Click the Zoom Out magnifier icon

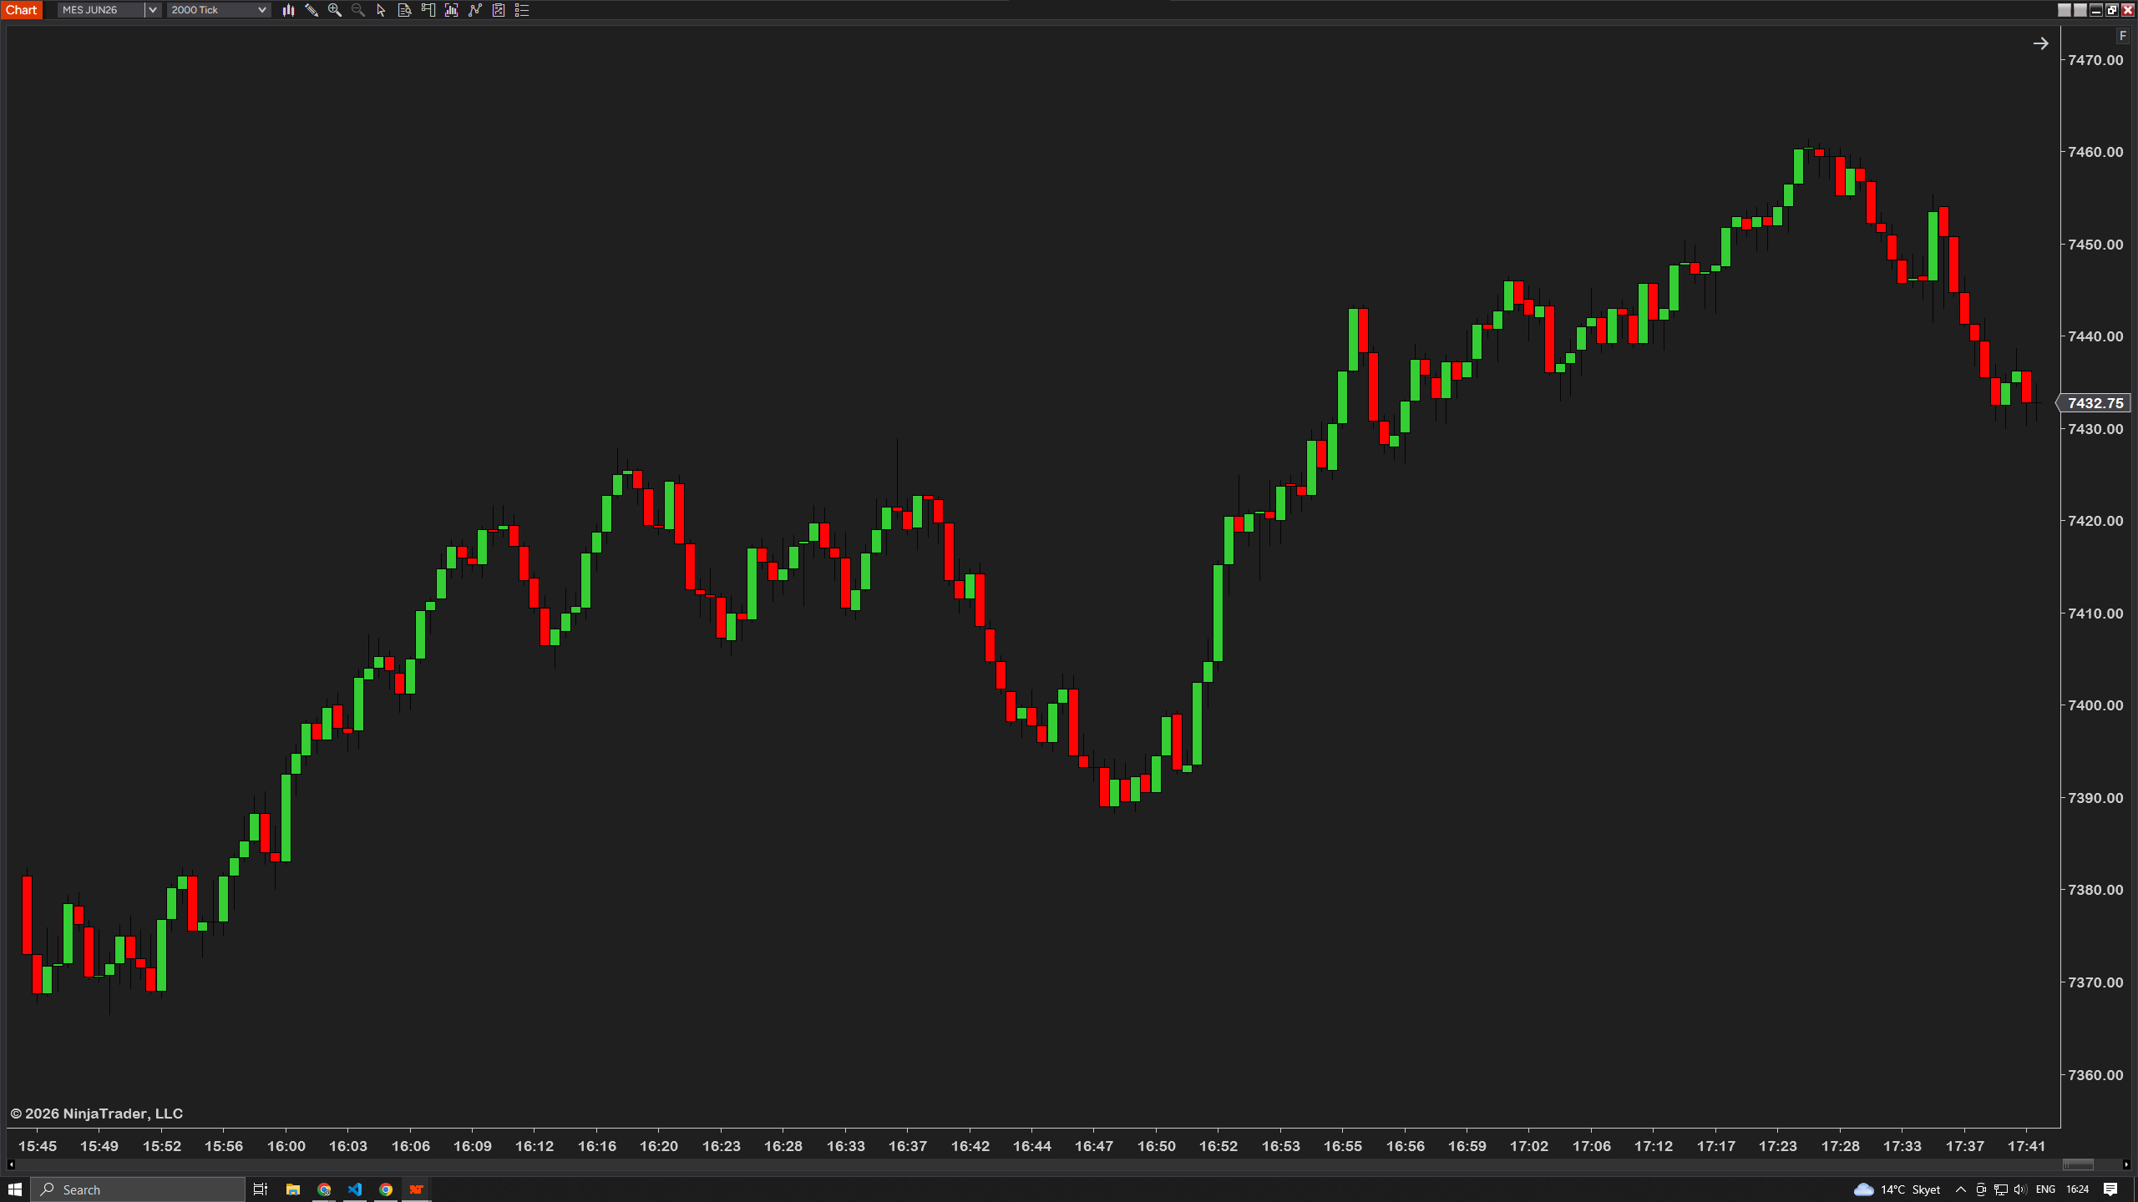click(358, 10)
